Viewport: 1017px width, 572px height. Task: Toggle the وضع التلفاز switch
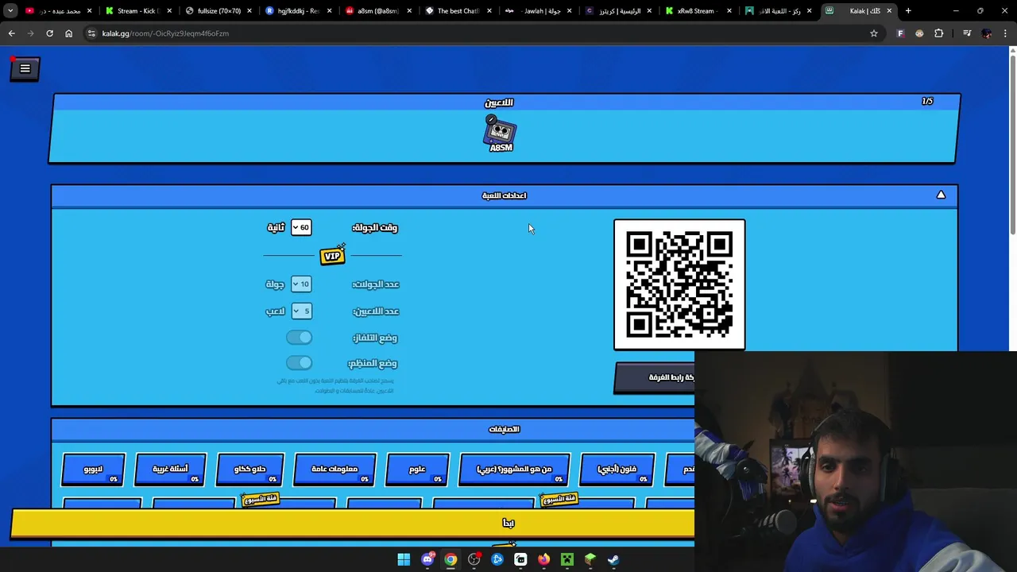pos(299,338)
